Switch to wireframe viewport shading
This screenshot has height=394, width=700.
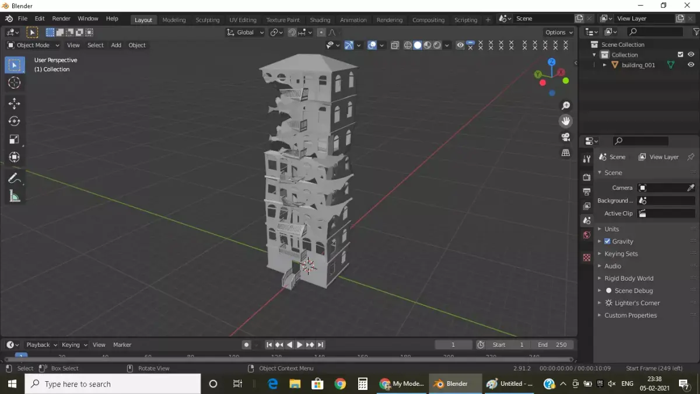(408, 45)
